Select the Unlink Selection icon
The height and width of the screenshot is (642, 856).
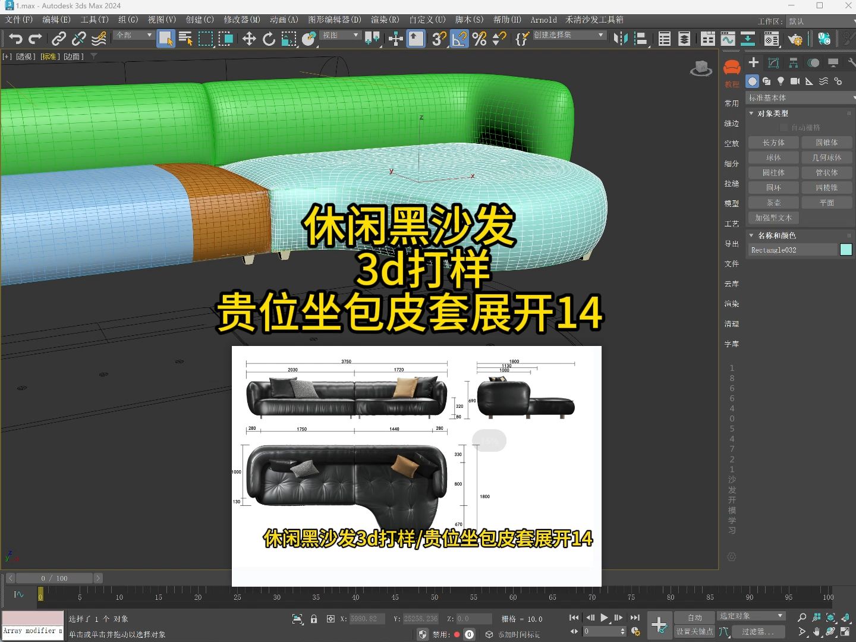[x=78, y=39]
